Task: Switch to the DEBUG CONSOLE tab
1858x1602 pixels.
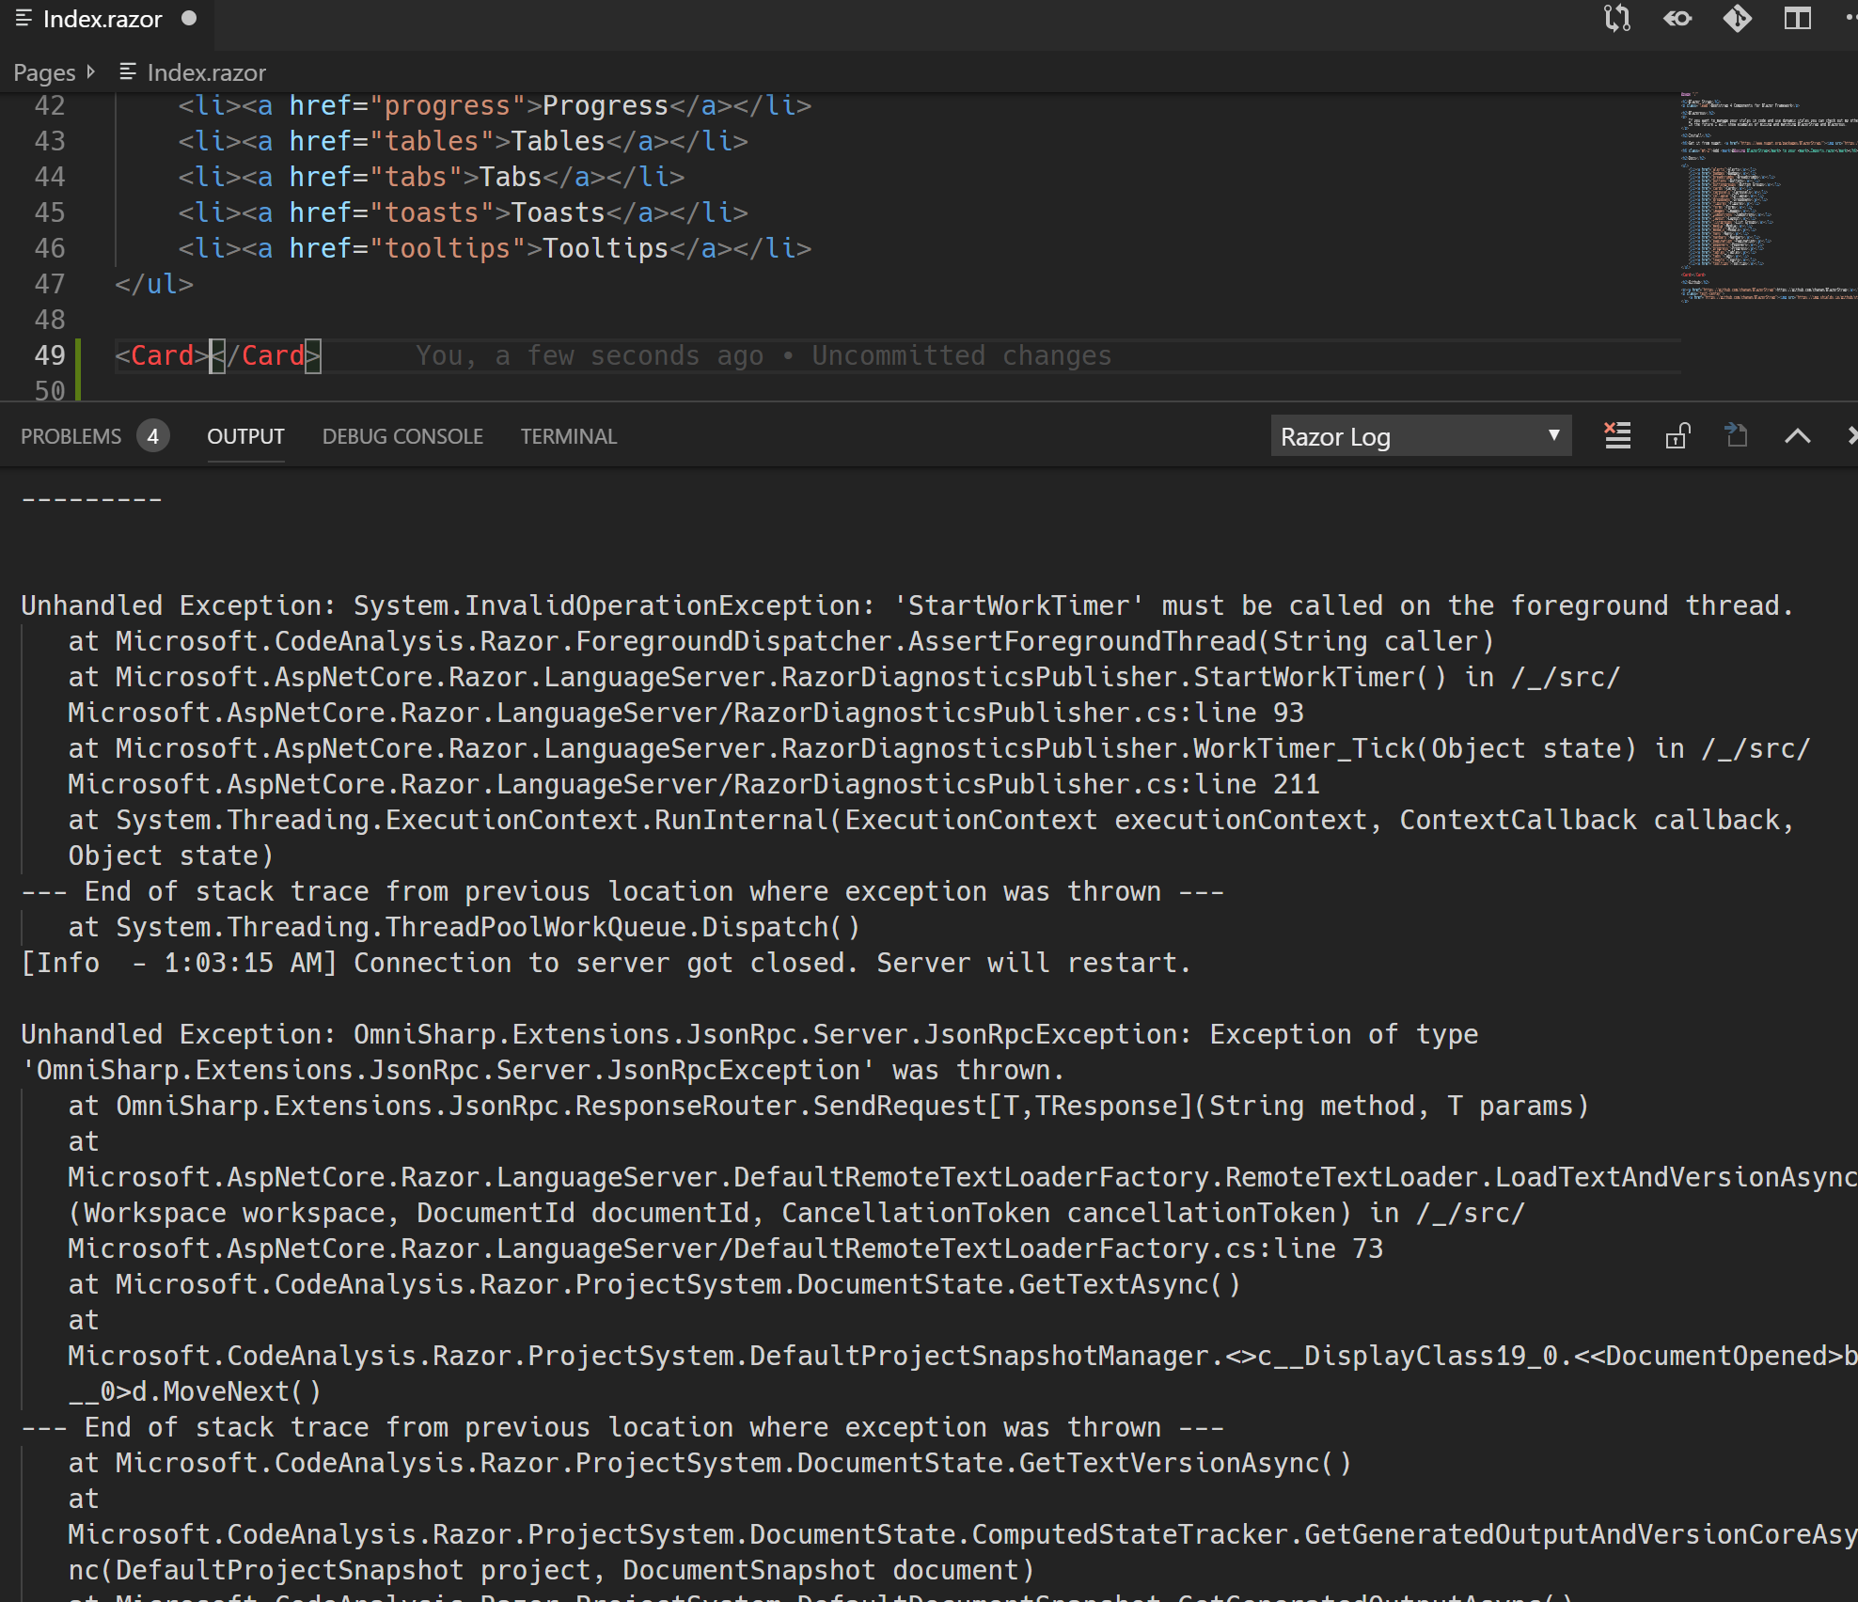Action: click(x=402, y=435)
